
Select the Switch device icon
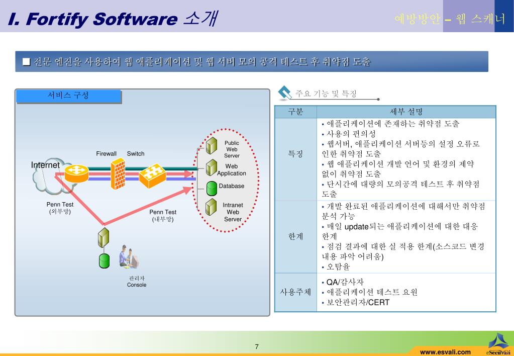click(x=152, y=176)
